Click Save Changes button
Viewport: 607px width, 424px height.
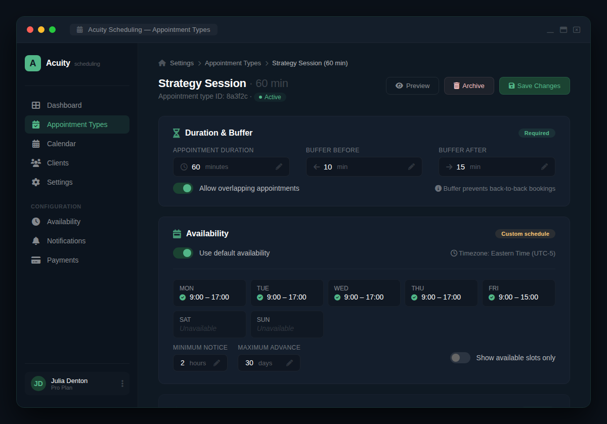535,86
